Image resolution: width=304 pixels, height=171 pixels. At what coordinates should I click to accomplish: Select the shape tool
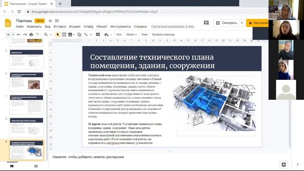tap(79, 35)
